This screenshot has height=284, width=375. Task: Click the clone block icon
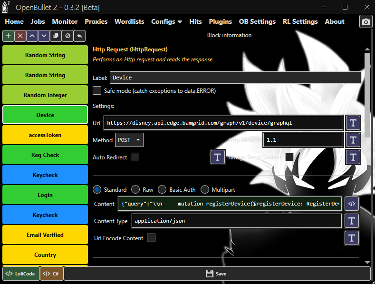click(56, 36)
